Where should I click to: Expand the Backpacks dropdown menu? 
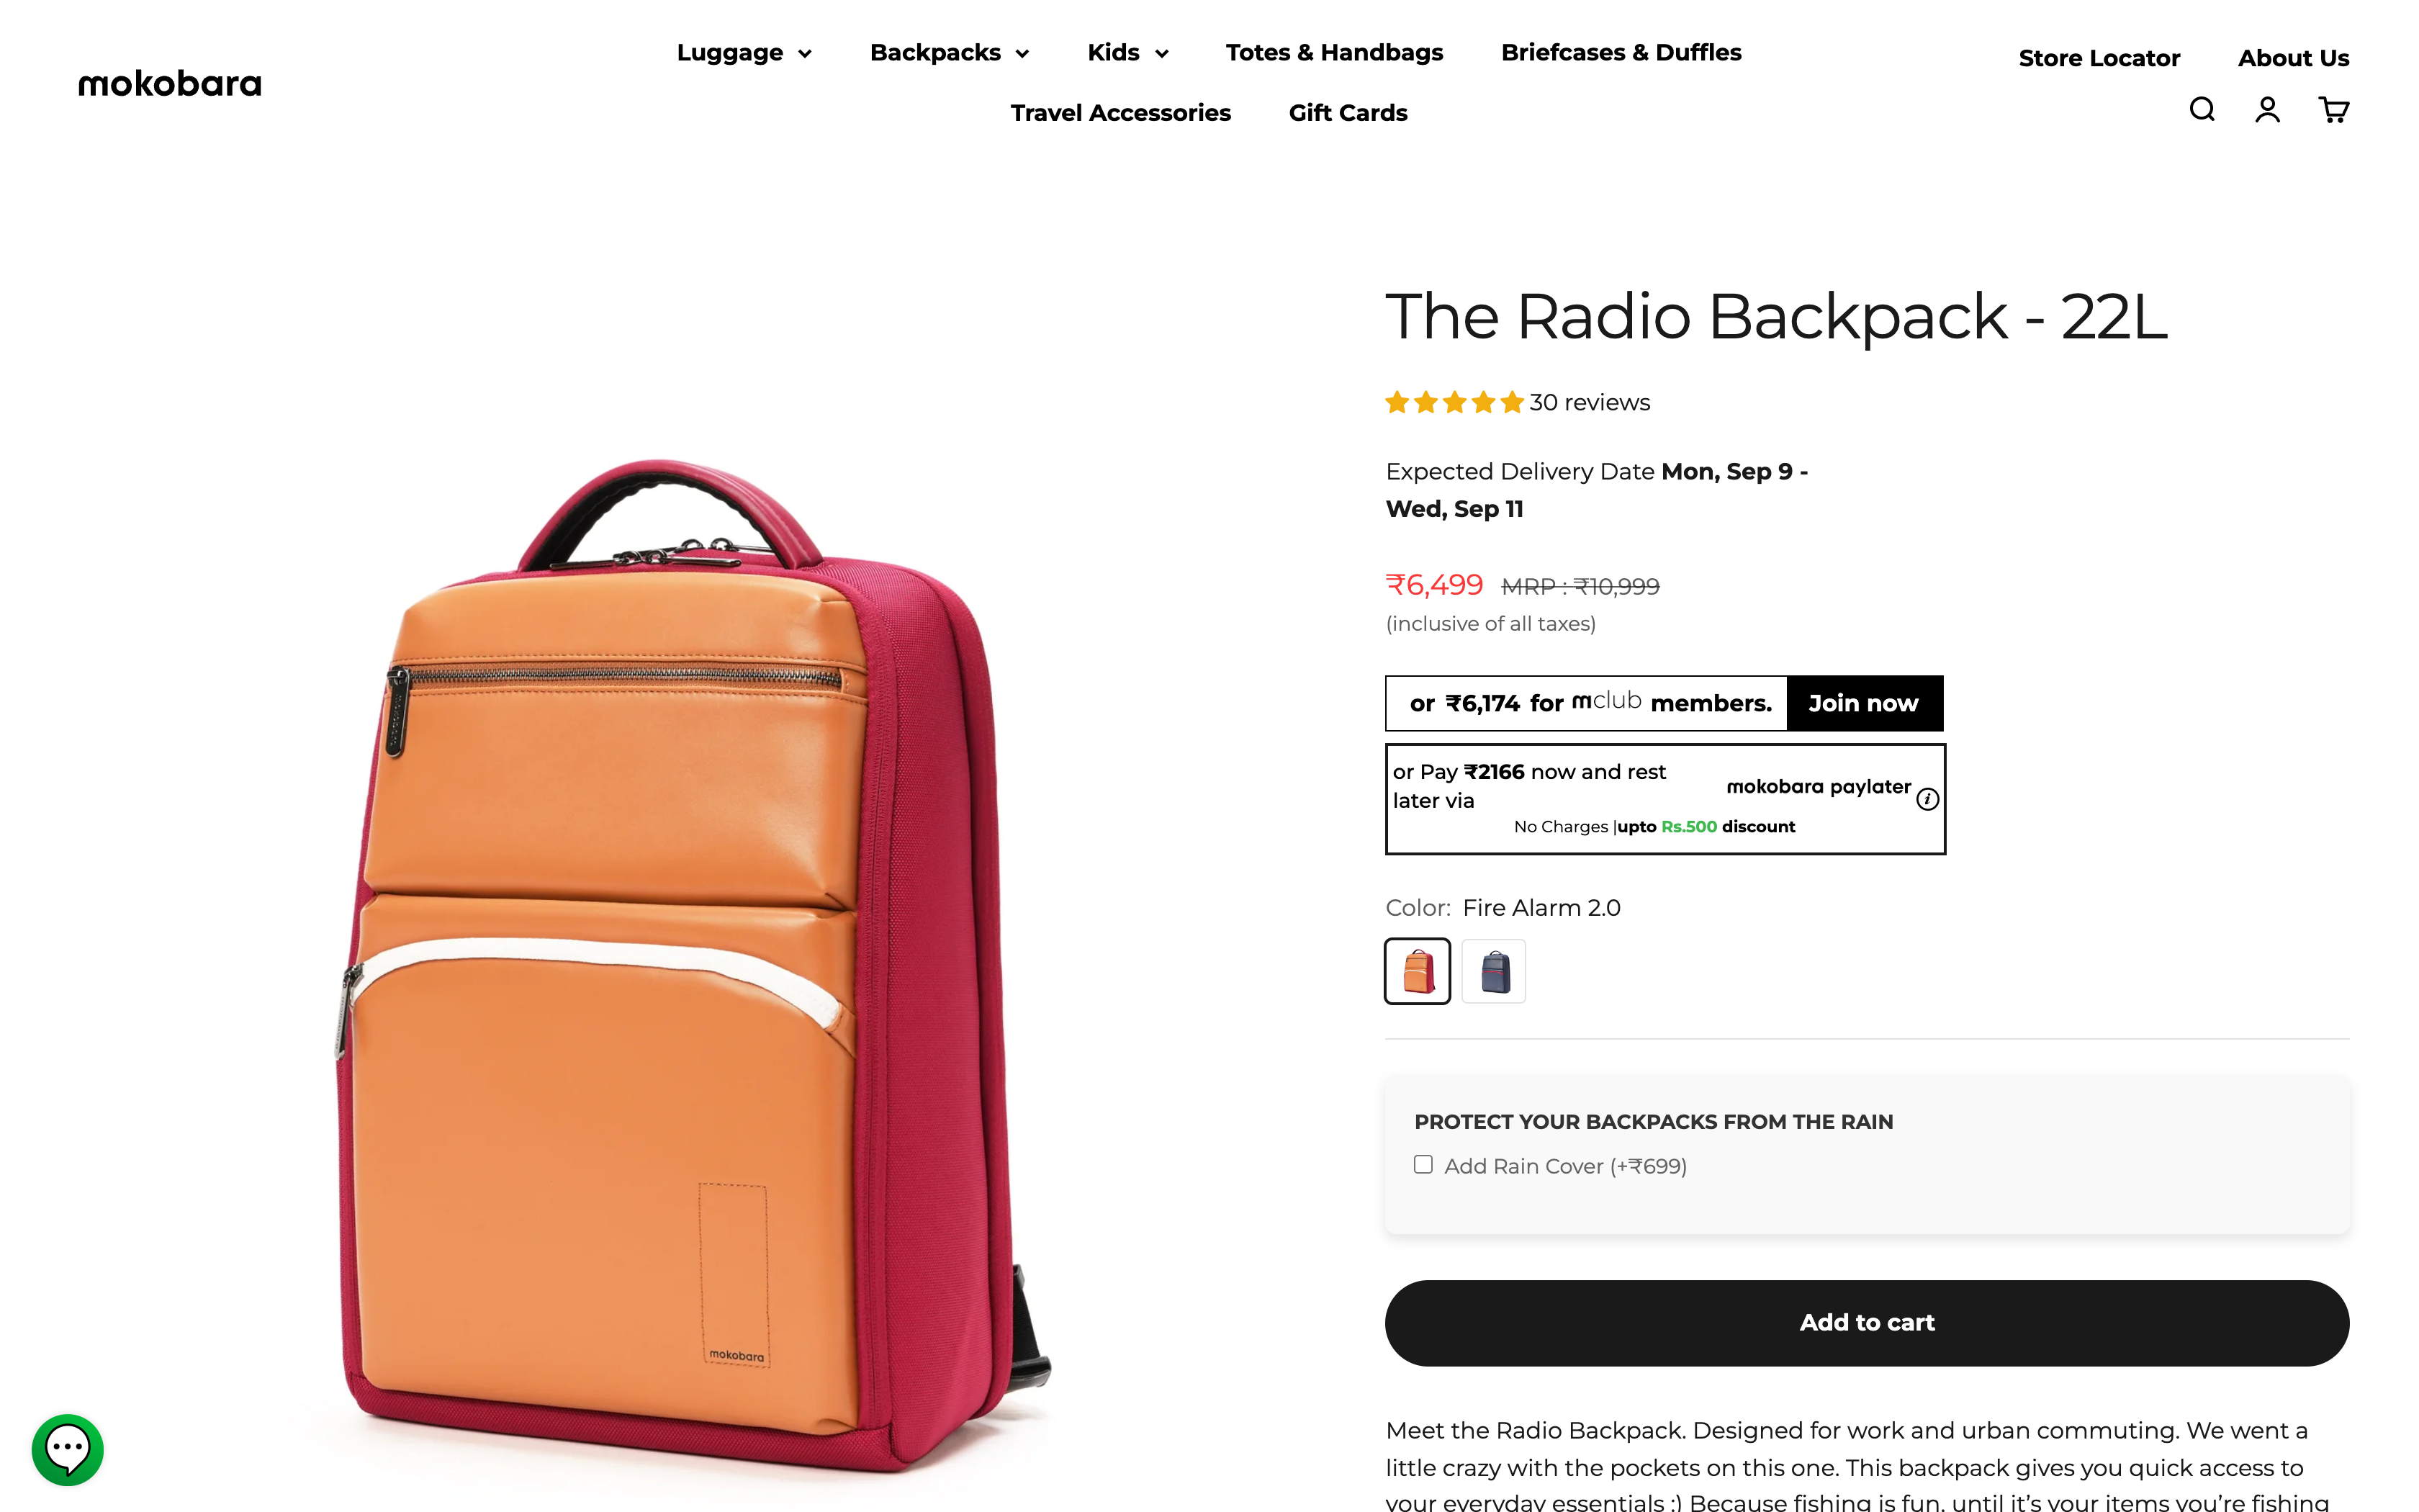coord(949,52)
